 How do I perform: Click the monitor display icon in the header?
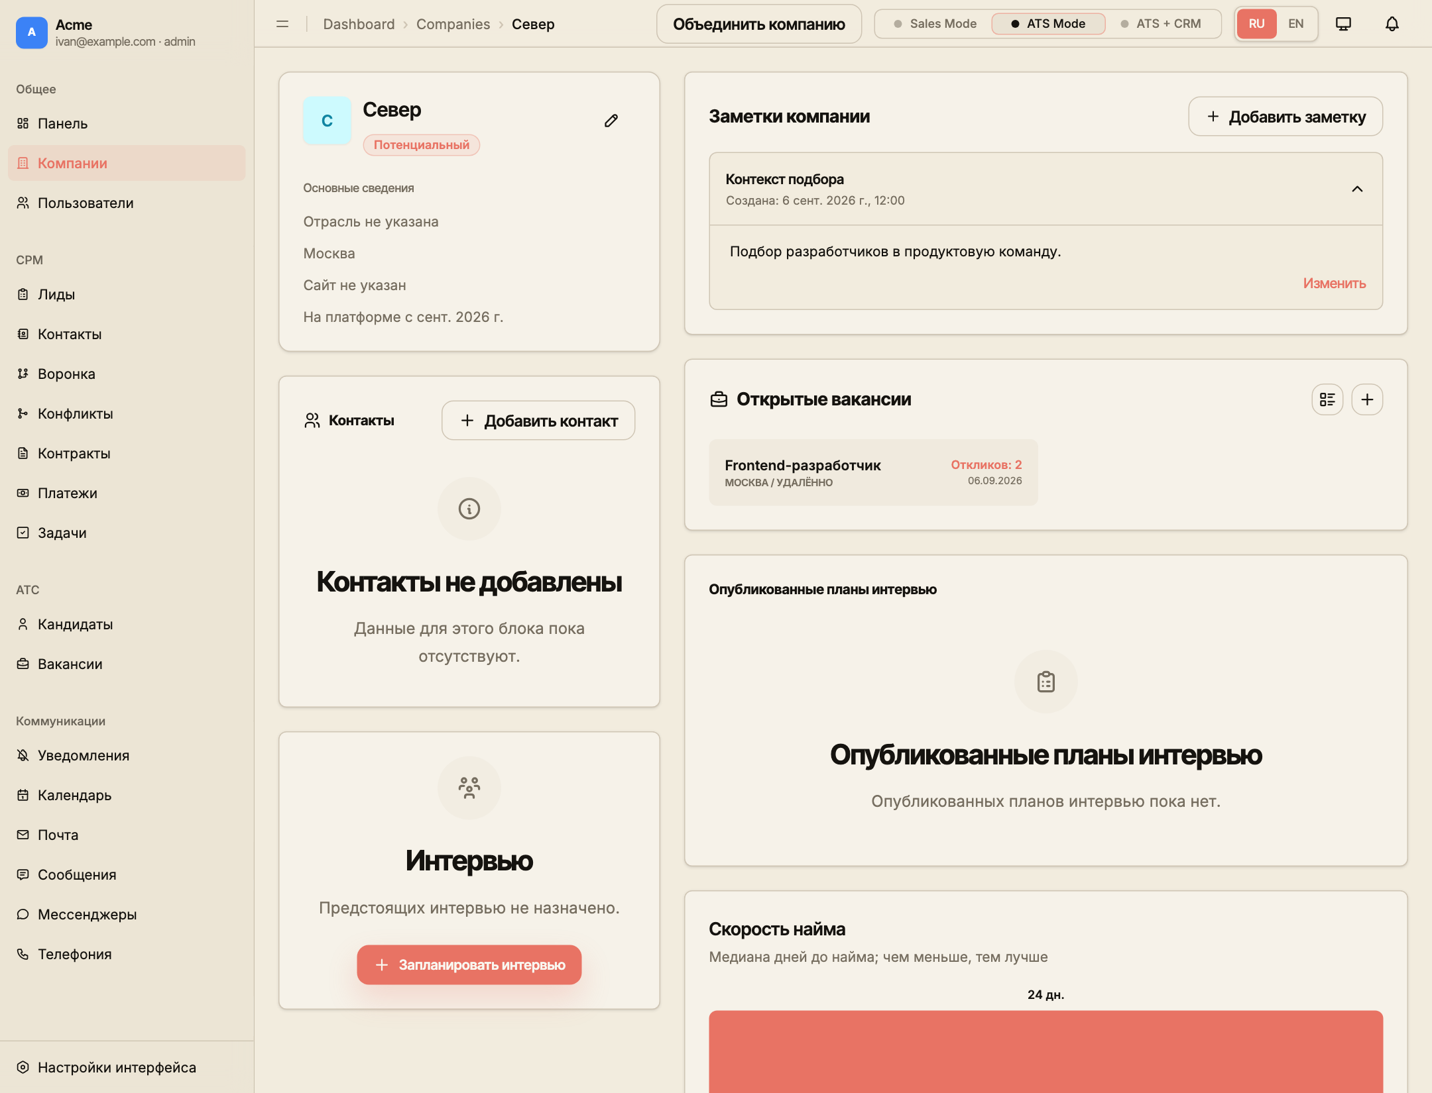(1343, 24)
